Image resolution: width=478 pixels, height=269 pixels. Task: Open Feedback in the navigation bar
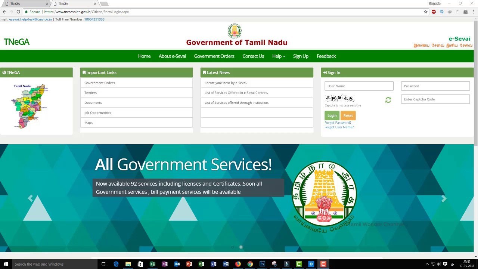pos(326,56)
